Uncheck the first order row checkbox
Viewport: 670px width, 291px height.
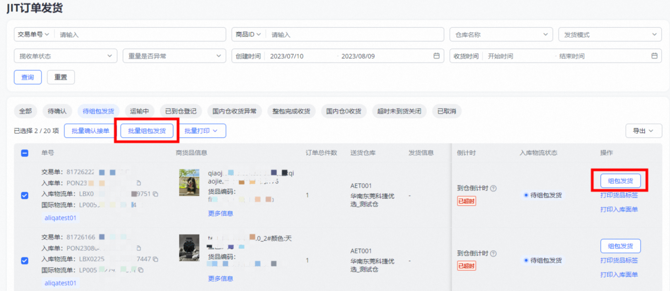[x=25, y=196]
